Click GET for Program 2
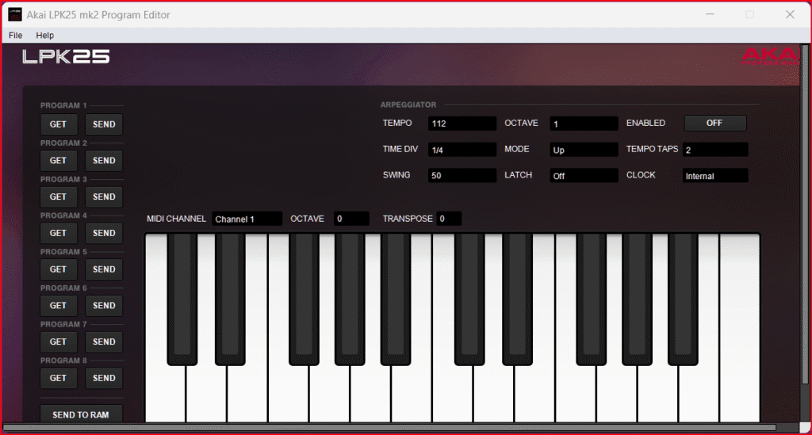The image size is (812, 435). click(x=58, y=160)
